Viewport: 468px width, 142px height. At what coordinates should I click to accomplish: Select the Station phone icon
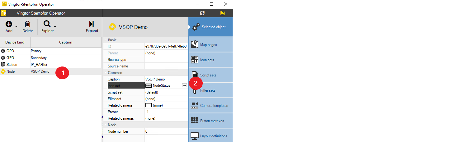[3, 65]
